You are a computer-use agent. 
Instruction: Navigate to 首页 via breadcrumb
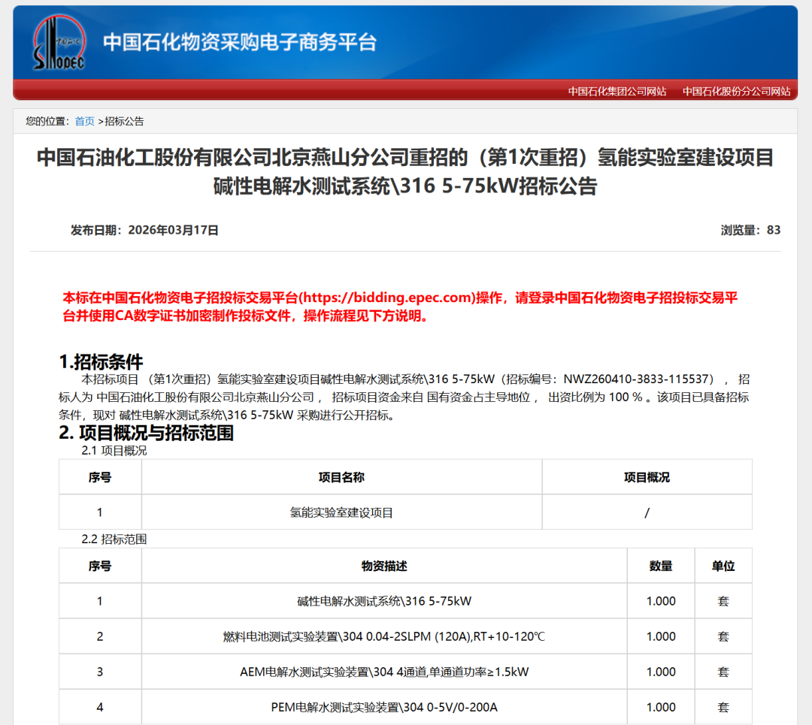85,120
